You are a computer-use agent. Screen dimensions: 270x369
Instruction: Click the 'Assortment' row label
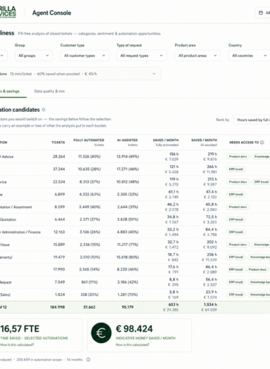(x=16, y=207)
